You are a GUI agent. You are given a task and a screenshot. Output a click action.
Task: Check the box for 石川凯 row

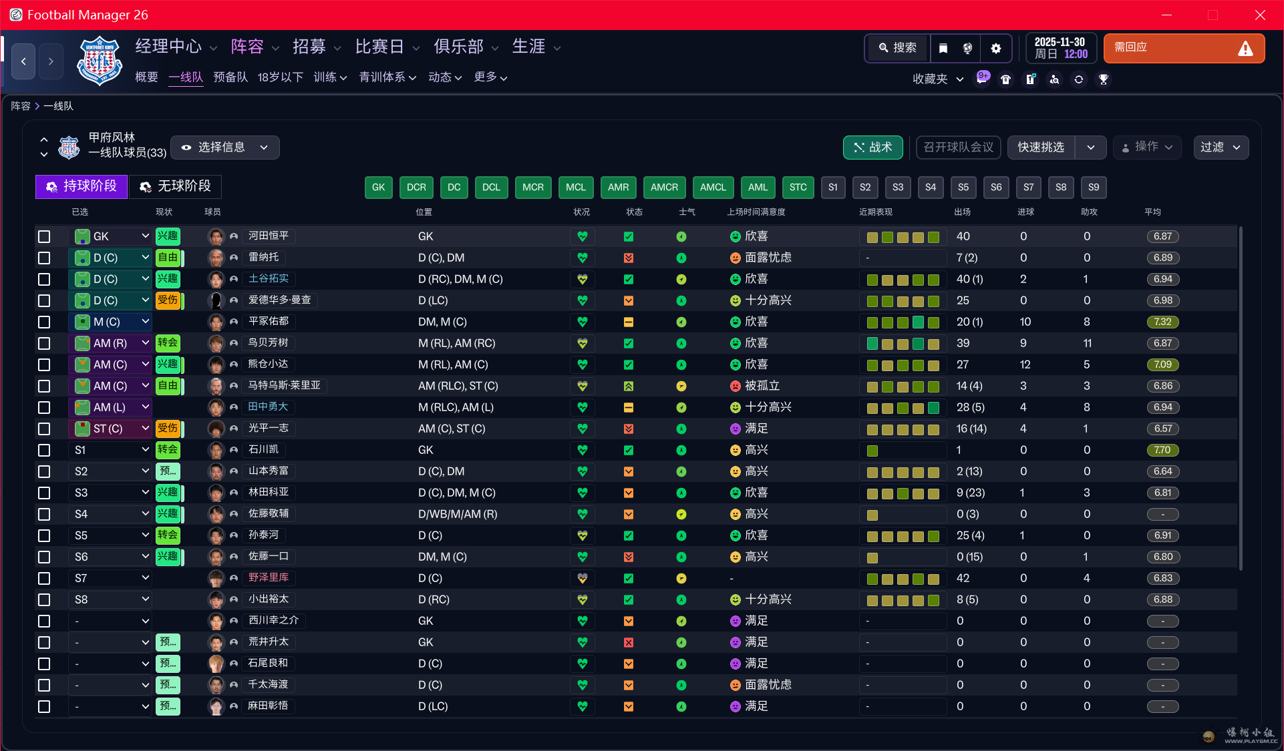click(44, 450)
